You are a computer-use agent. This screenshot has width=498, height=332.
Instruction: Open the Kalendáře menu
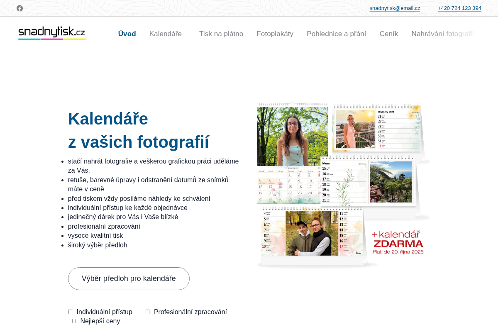coord(166,34)
